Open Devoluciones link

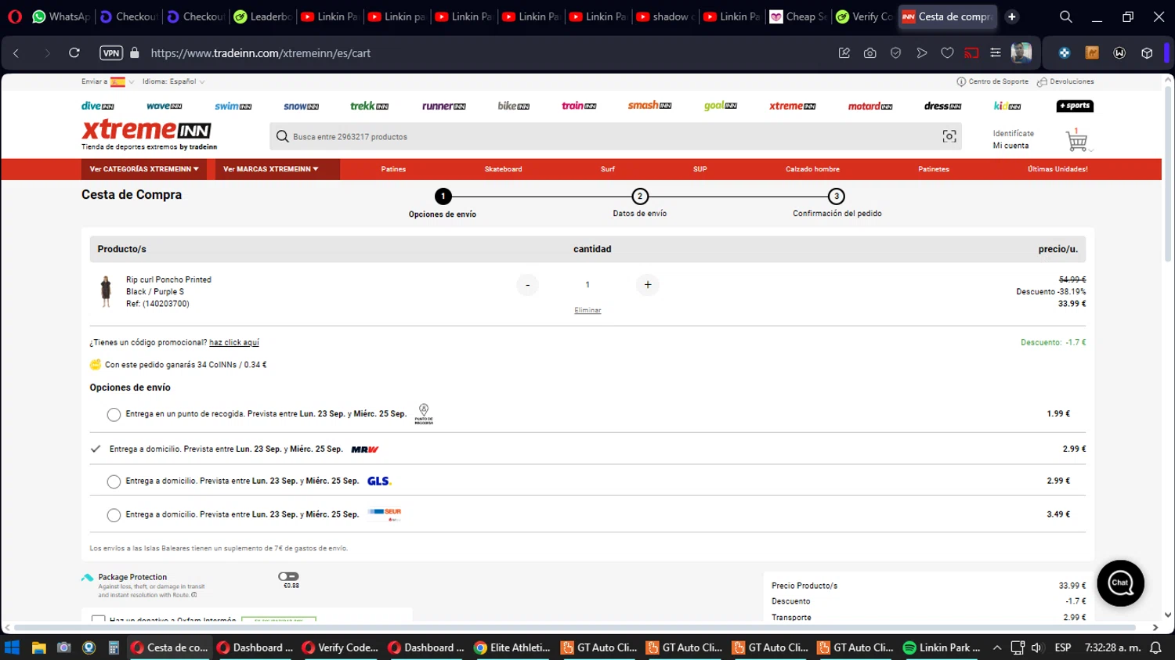1065,81
